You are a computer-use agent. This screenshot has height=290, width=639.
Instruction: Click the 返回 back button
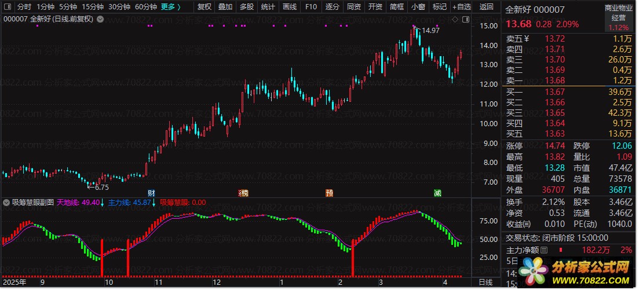click(x=486, y=6)
